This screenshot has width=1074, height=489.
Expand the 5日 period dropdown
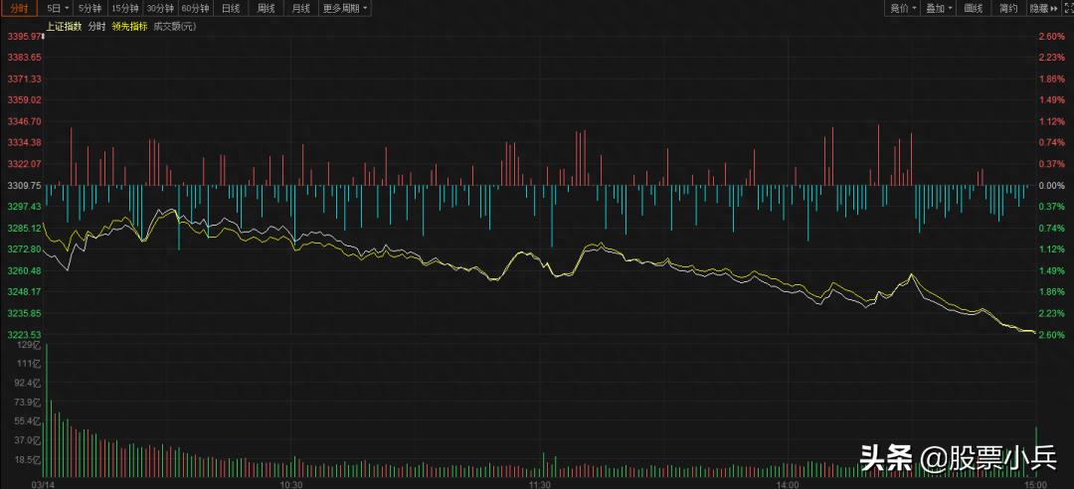tap(59, 8)
